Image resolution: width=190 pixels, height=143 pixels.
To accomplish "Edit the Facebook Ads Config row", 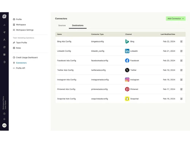I will (181, 61).
